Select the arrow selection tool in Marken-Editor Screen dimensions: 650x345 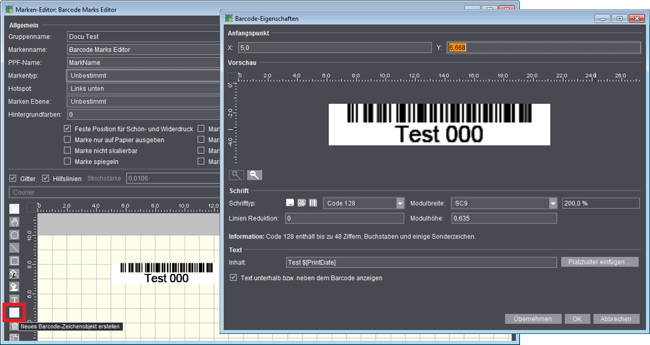click(14, 209)
